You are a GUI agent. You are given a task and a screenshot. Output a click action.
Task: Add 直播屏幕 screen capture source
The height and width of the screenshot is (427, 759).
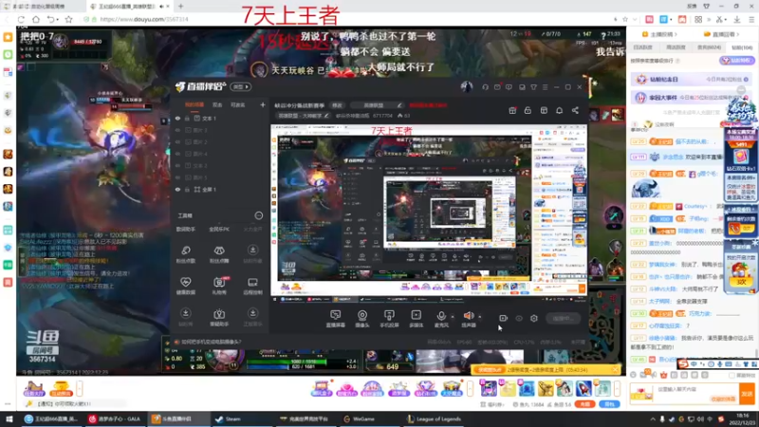336,319
